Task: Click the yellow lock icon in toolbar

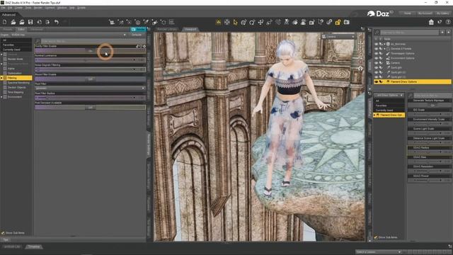Action: [x=338, y=22]
